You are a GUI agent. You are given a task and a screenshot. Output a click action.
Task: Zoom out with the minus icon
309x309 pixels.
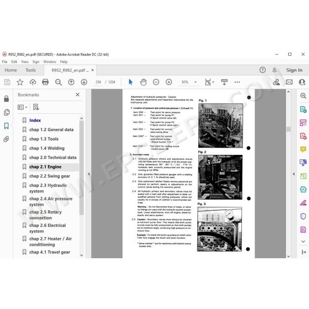coord(156,82)
